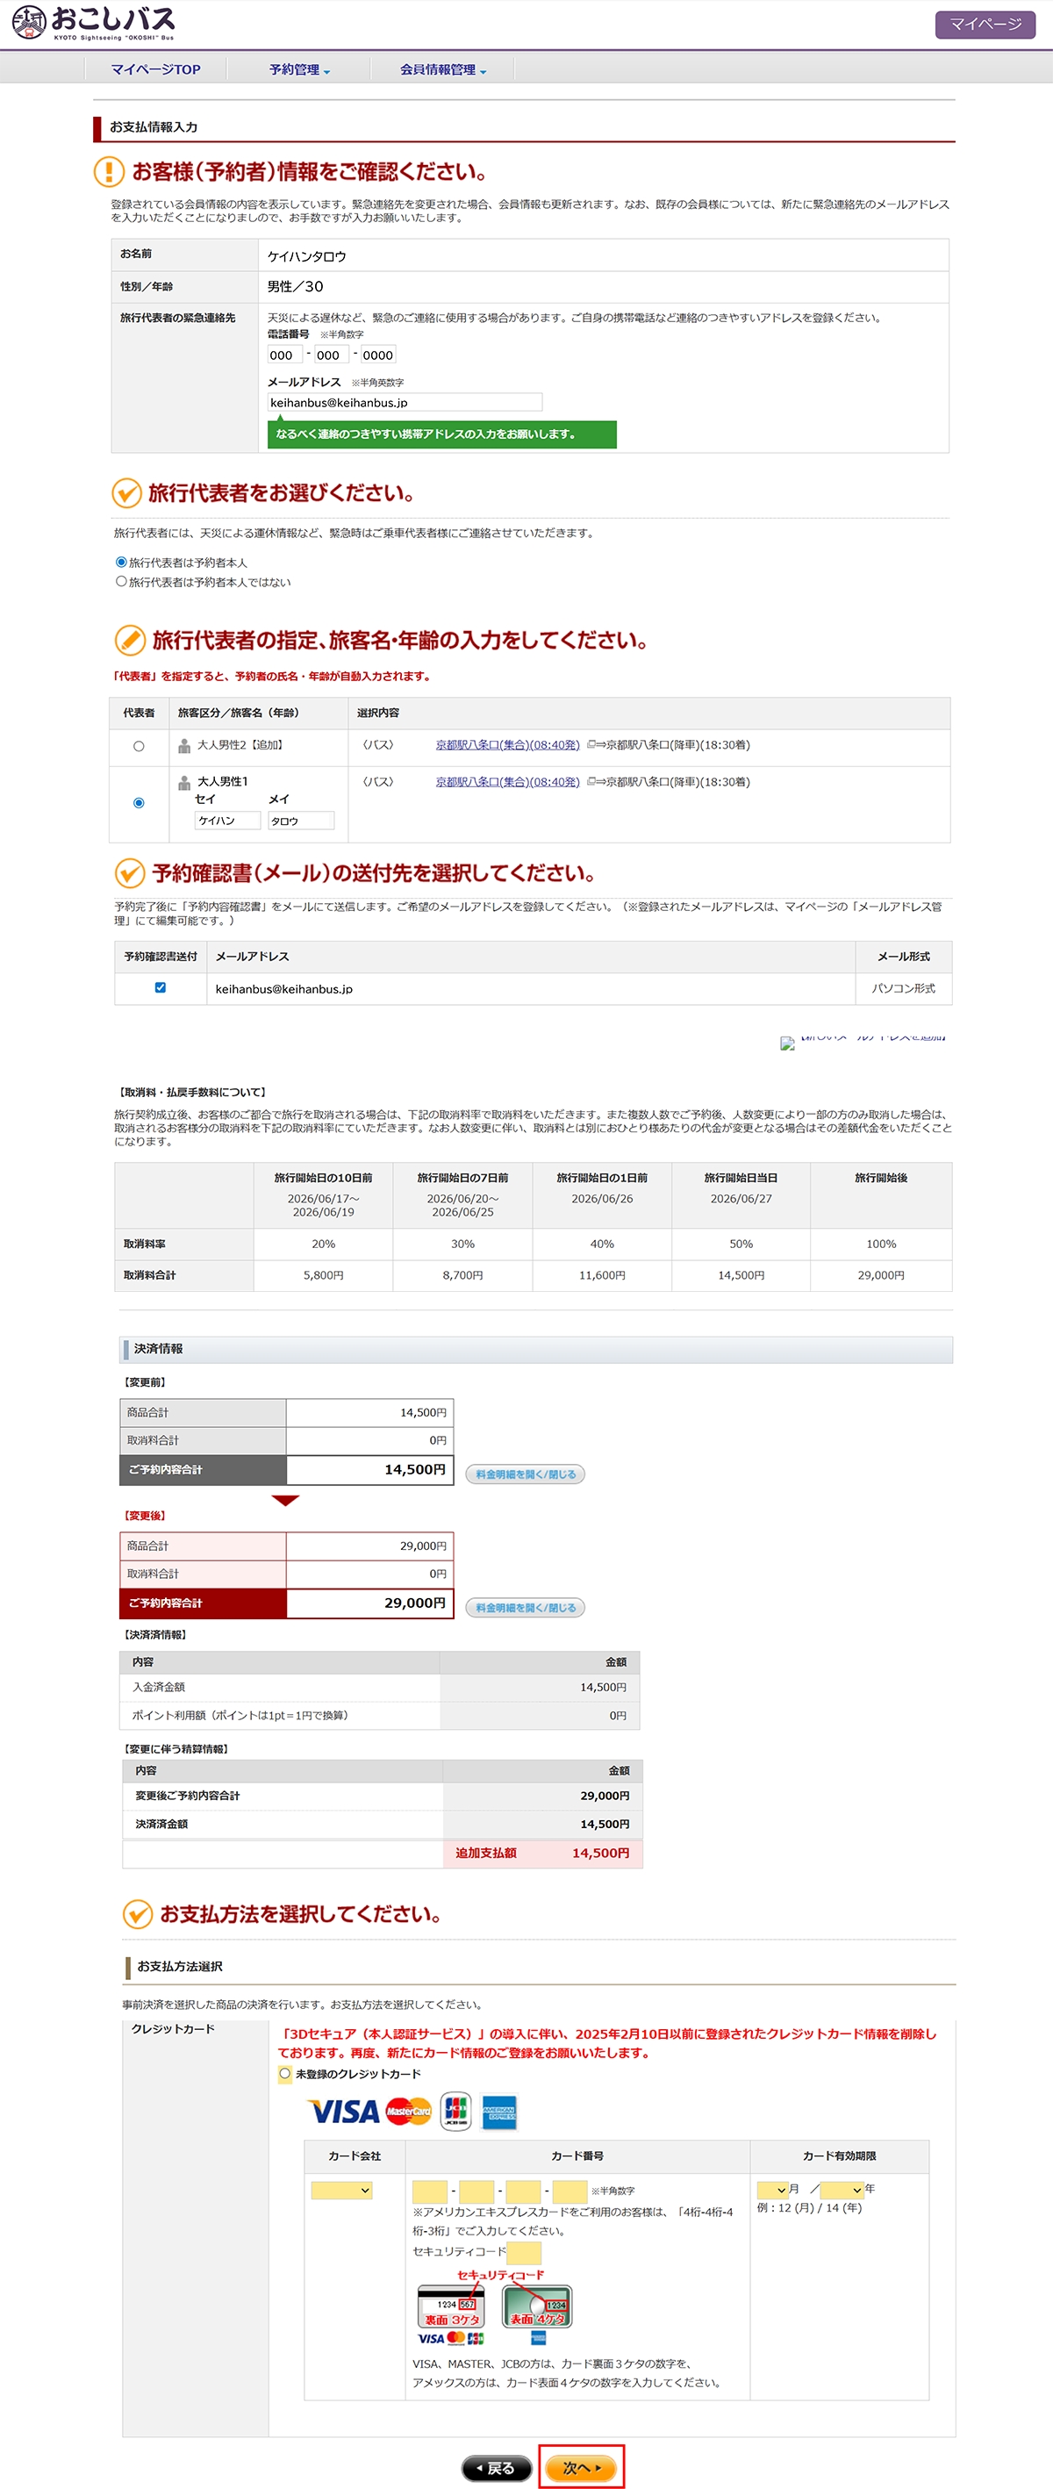Edit the last phone number field
The width and height of the screenshot is (1053, 2489).
click(377, 355)
